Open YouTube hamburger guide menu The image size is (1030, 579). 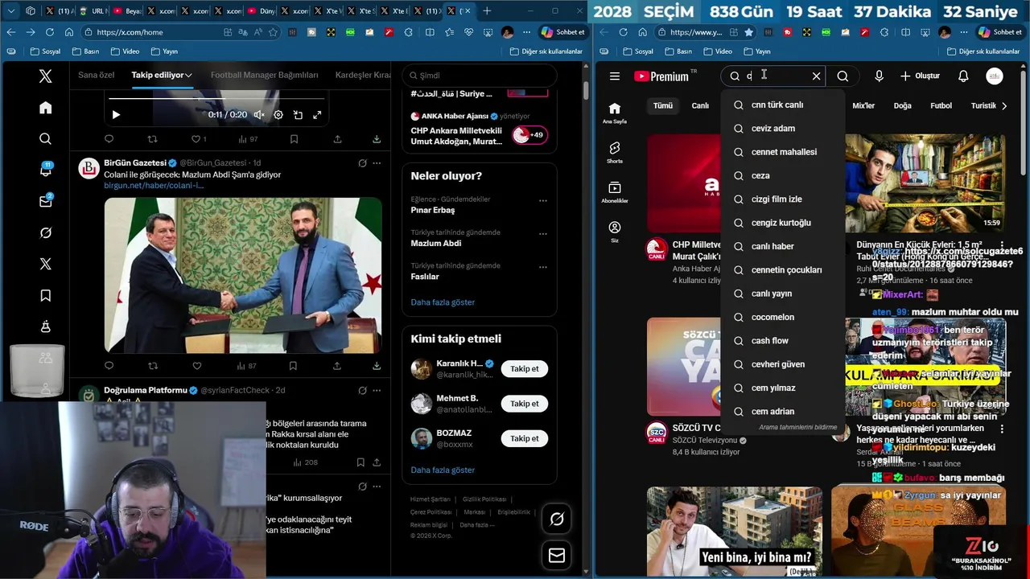615,76
